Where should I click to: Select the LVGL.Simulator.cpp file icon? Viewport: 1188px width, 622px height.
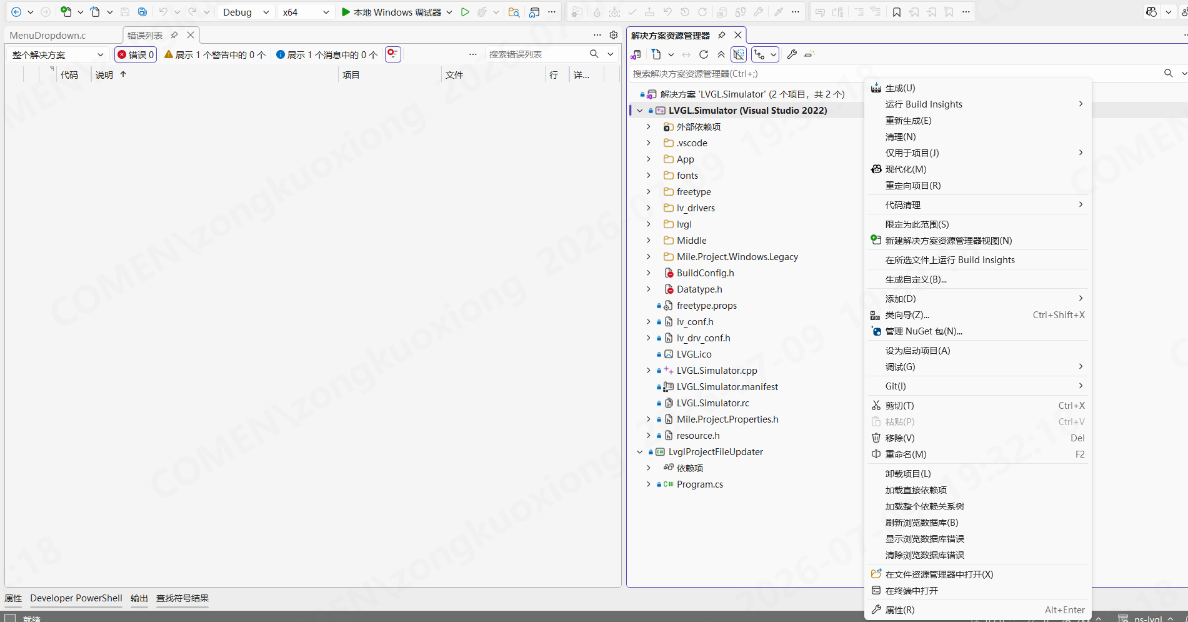(669, 371)
